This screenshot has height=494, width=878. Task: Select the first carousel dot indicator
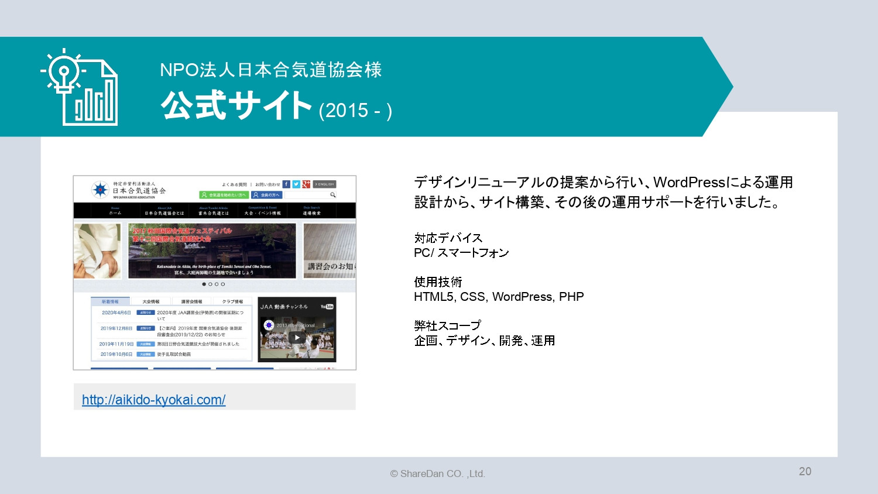[204, 284]
